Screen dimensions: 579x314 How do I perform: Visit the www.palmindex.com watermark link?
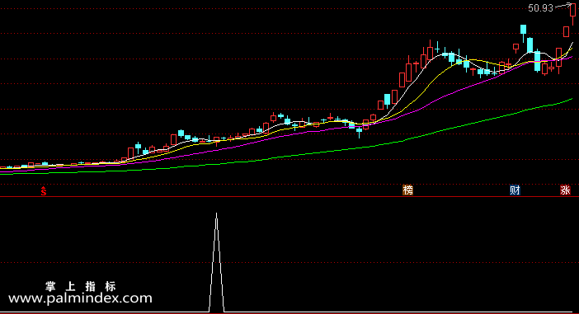[x=80, y=298]
